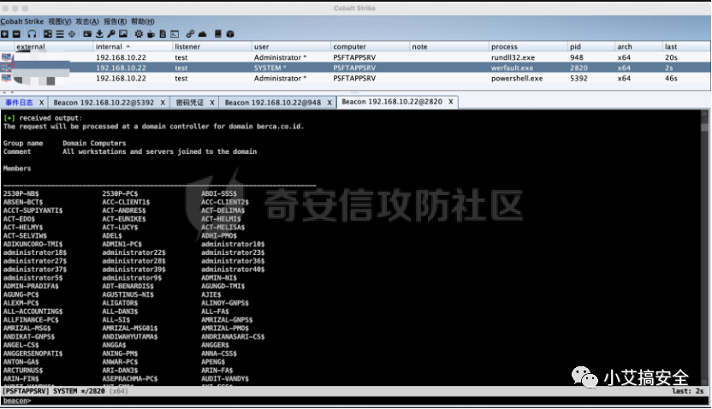Image resolution: width=712 pixels, height=409 pixels.
Task: Sort by the internal column header
Action: point(132,46)
